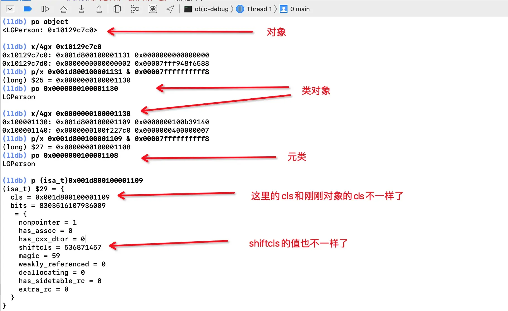
Task: Open the debug view hierarchy icon
Action: 117,9
